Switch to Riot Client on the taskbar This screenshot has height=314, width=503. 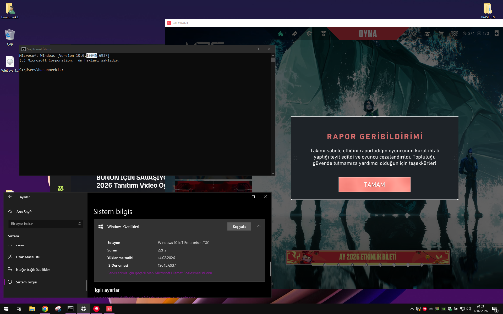(x=96, y=309)
